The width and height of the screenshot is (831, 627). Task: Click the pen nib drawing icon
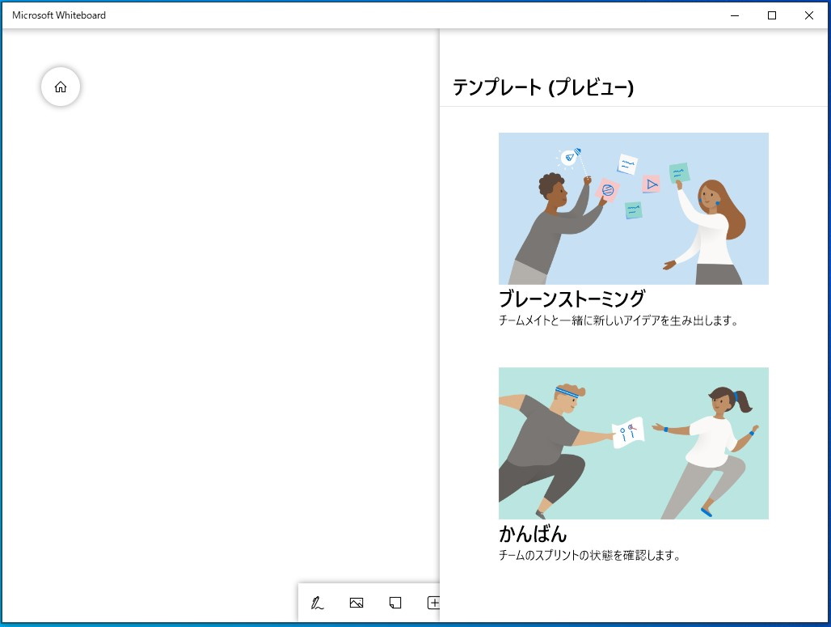[316, 602]
